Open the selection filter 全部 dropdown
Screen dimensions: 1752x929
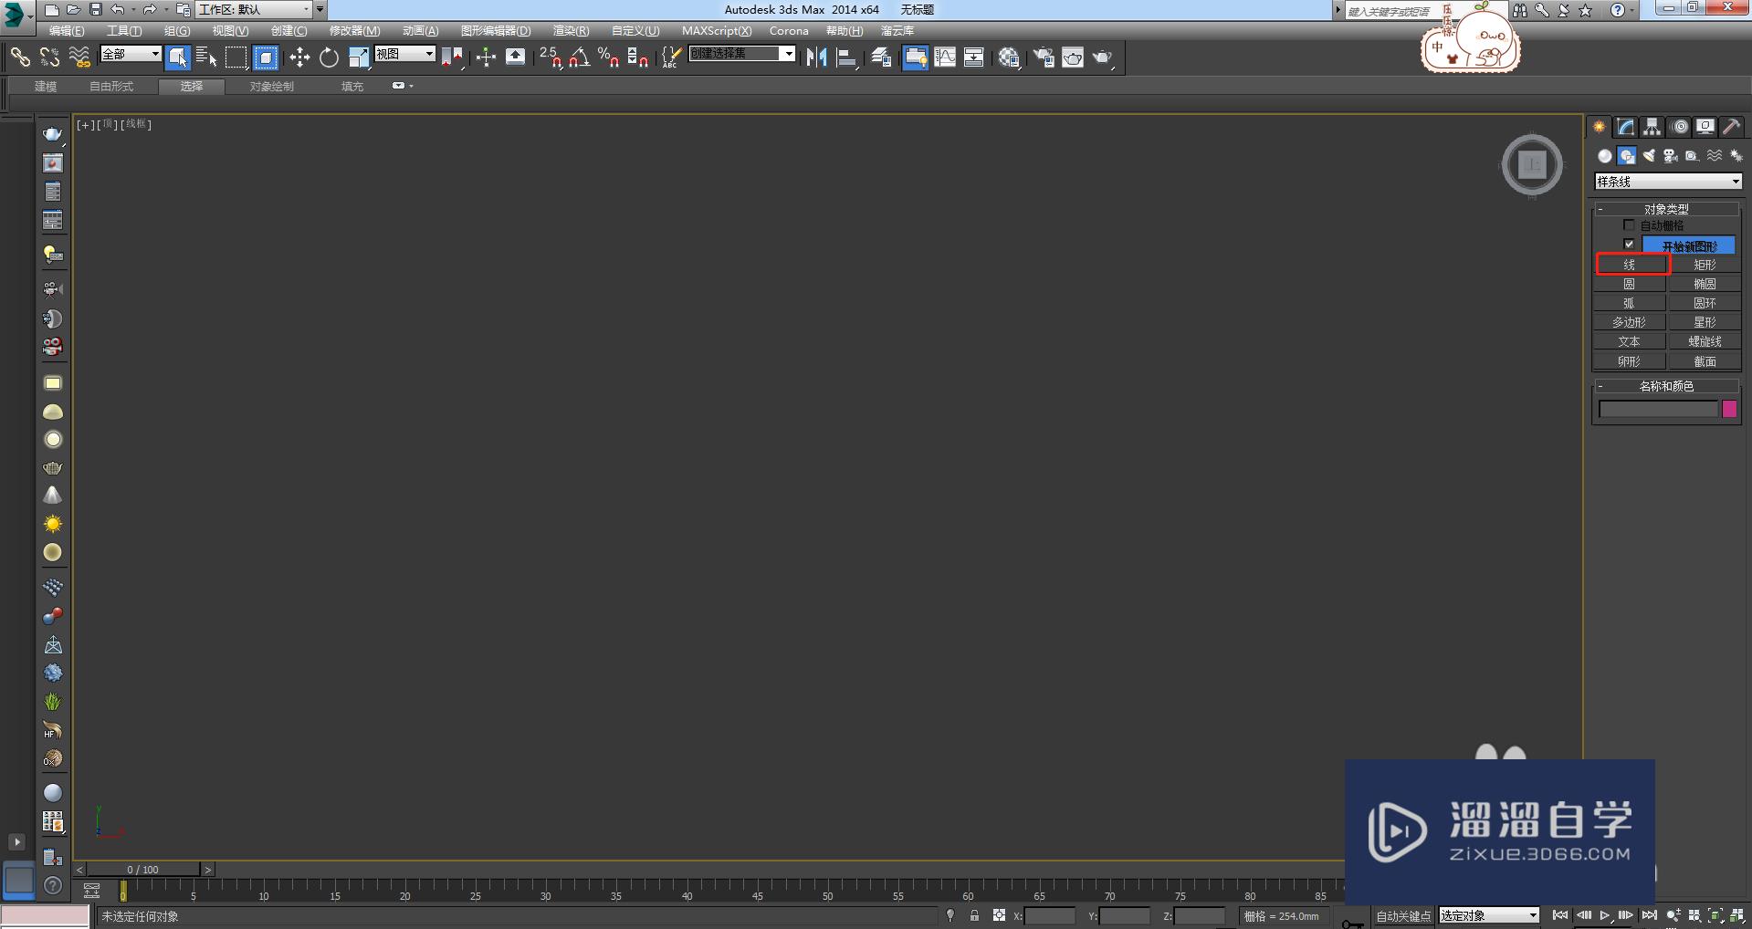(131, 54)
